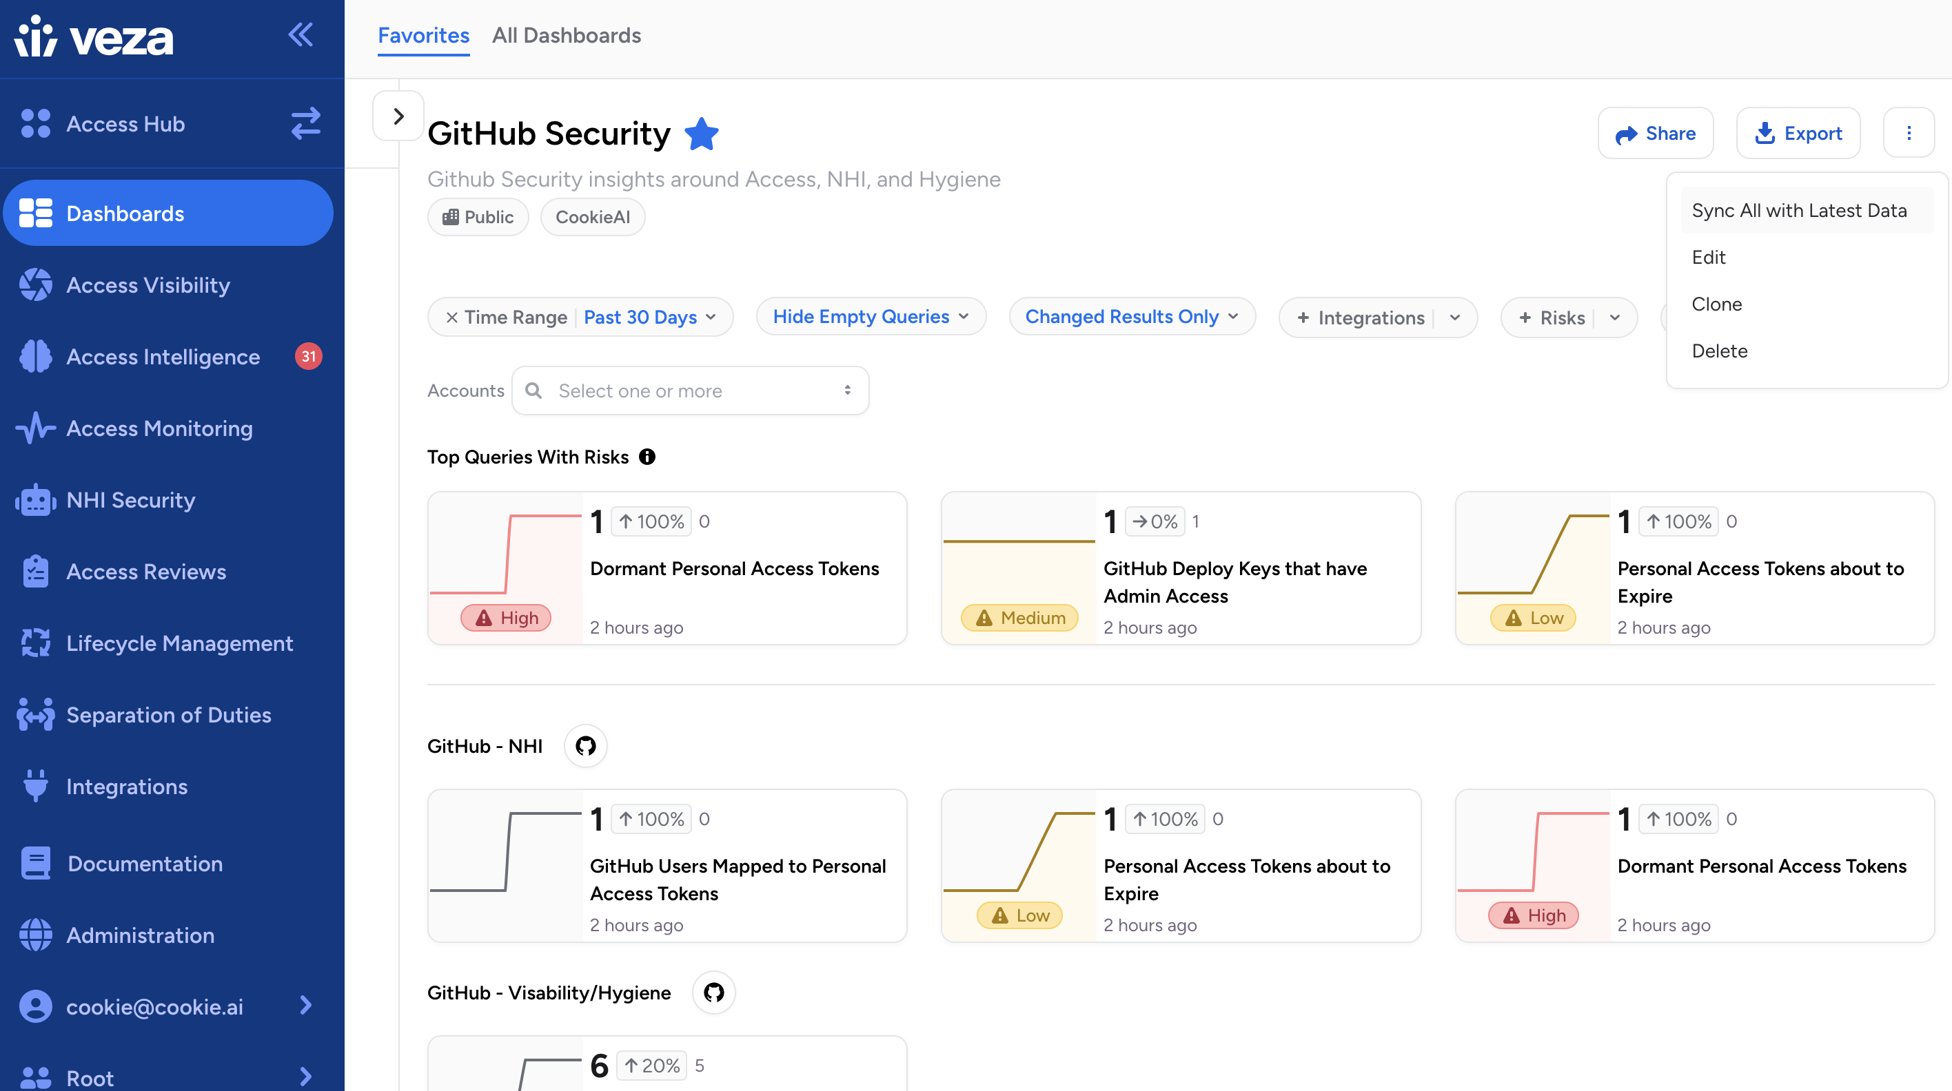Click the Separation of Duties icon
1952x1091 pixels.
(x=35, y=715)
